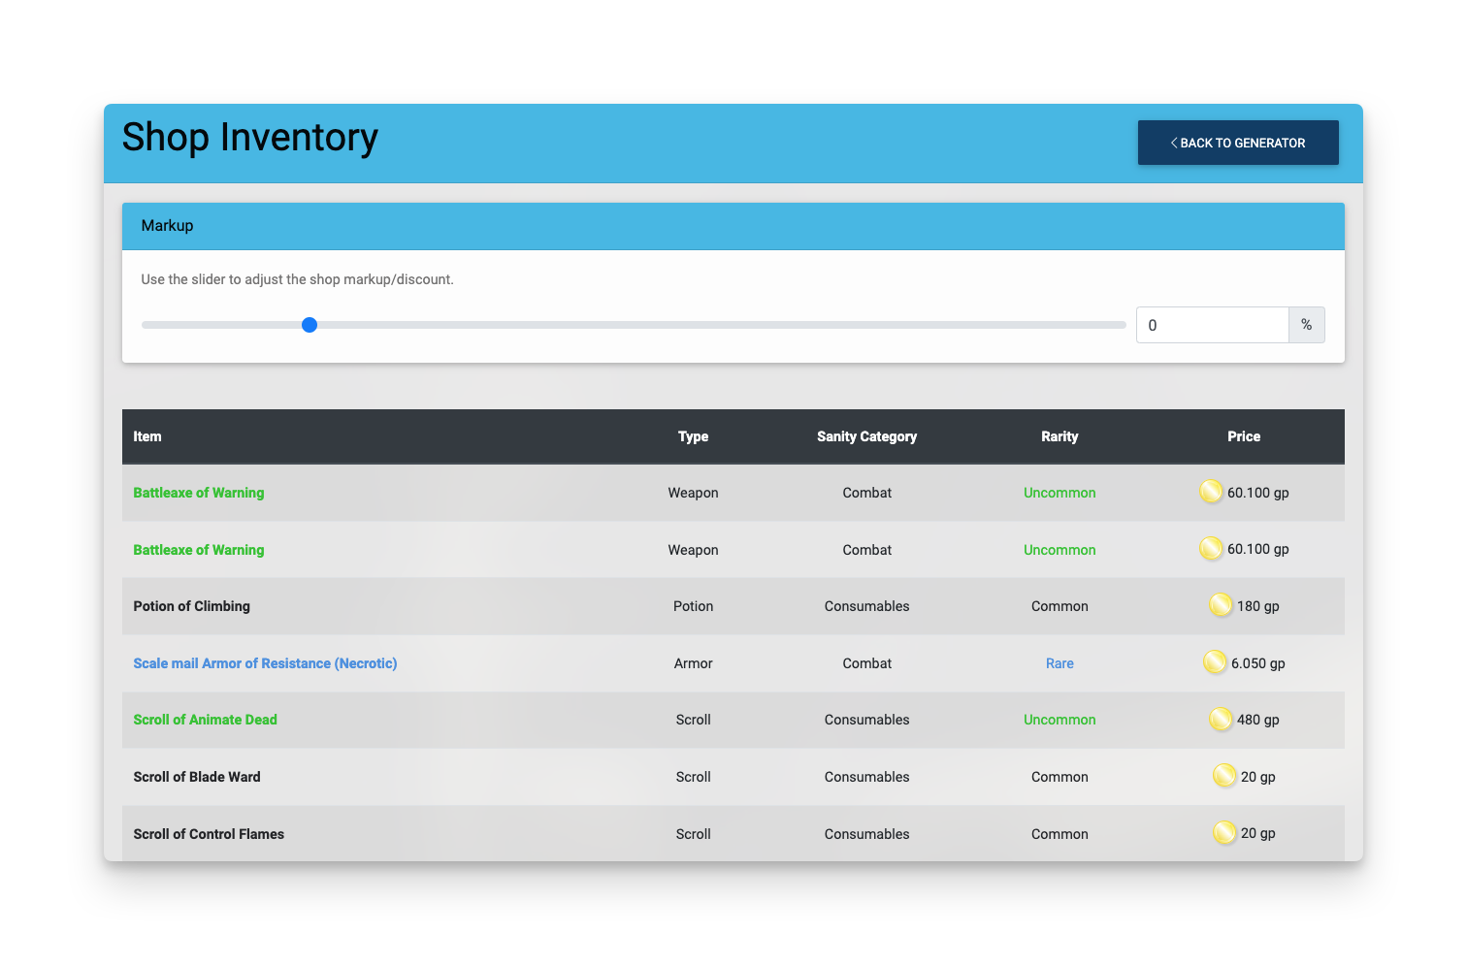
Task: Click the Sanity Category column header
Action: pos(866,436)
